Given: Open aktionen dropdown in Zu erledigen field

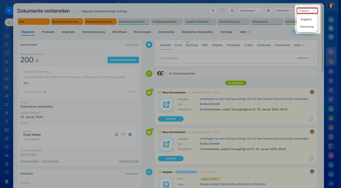Looking at the screenshot, I should [304, 58].
